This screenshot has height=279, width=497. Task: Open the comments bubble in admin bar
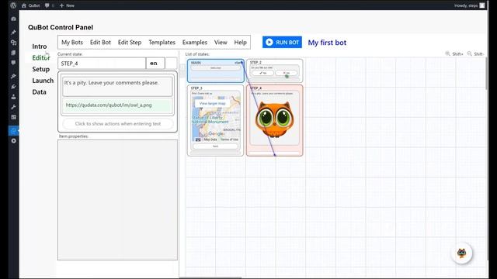(x=47, y=5)
